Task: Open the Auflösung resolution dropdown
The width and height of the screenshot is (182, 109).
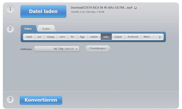Action: 57,49
